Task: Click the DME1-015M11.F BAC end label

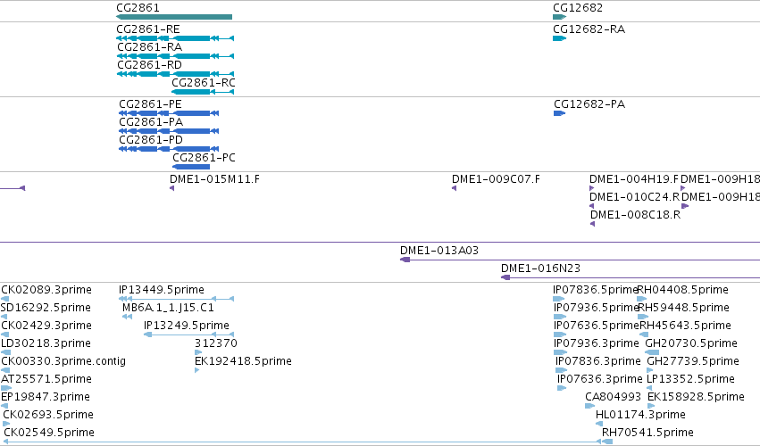Action: click(x=214, y=179)
